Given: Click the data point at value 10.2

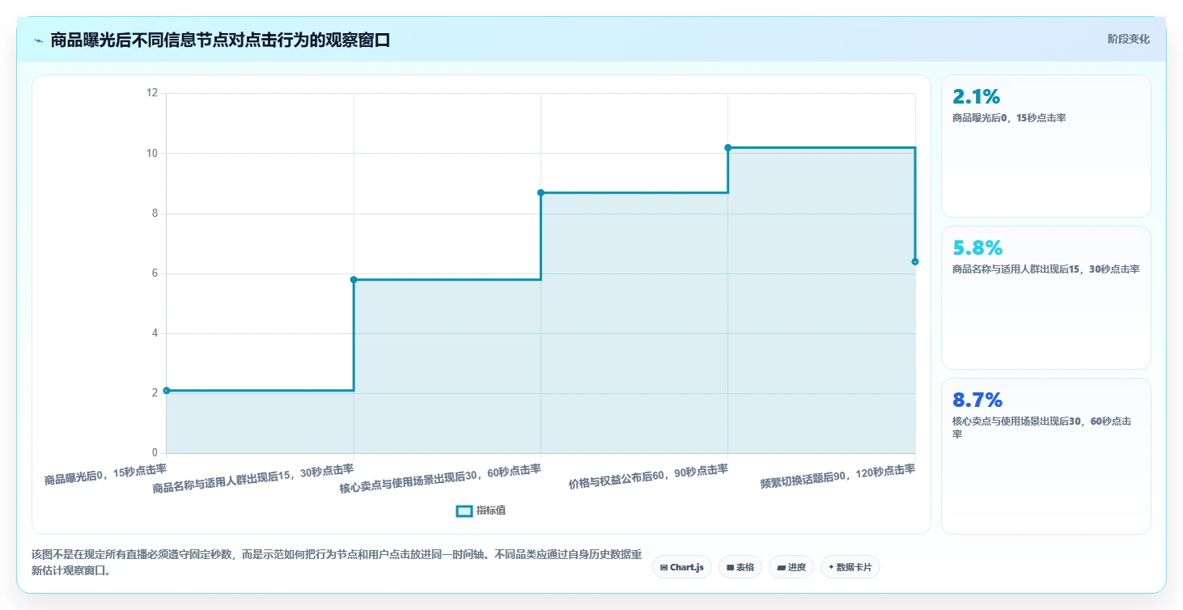Looking at the screenshot, I should (x=728, y=147).
